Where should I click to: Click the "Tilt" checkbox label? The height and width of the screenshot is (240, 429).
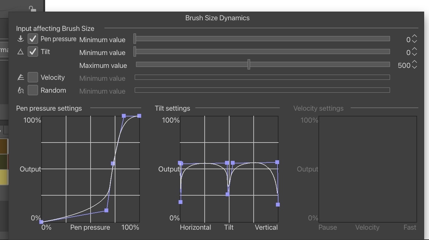coord(45,52)
